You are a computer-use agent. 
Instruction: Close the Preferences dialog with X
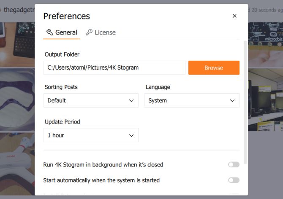(234, 16)
